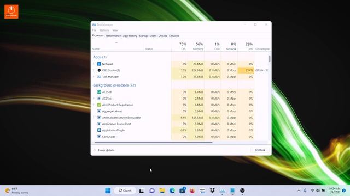Click the Acer Product Registration icon
The width and height of the screenshot is (350, 196).
pyautogui.click(x=99, y=105)
